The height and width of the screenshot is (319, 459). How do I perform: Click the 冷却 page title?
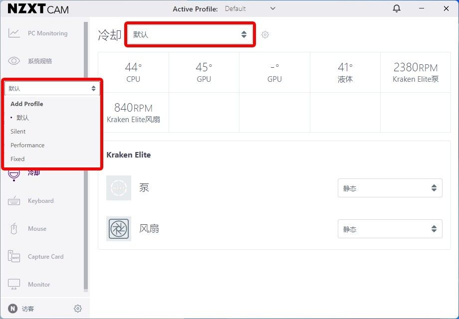click(109, 35)
